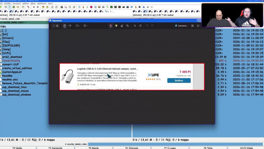Image resolution: width=264 pixels, height=149 pixels.
Task: Click the 2025-11-05 01:33:20 date cell
Action: pos(248,46)
